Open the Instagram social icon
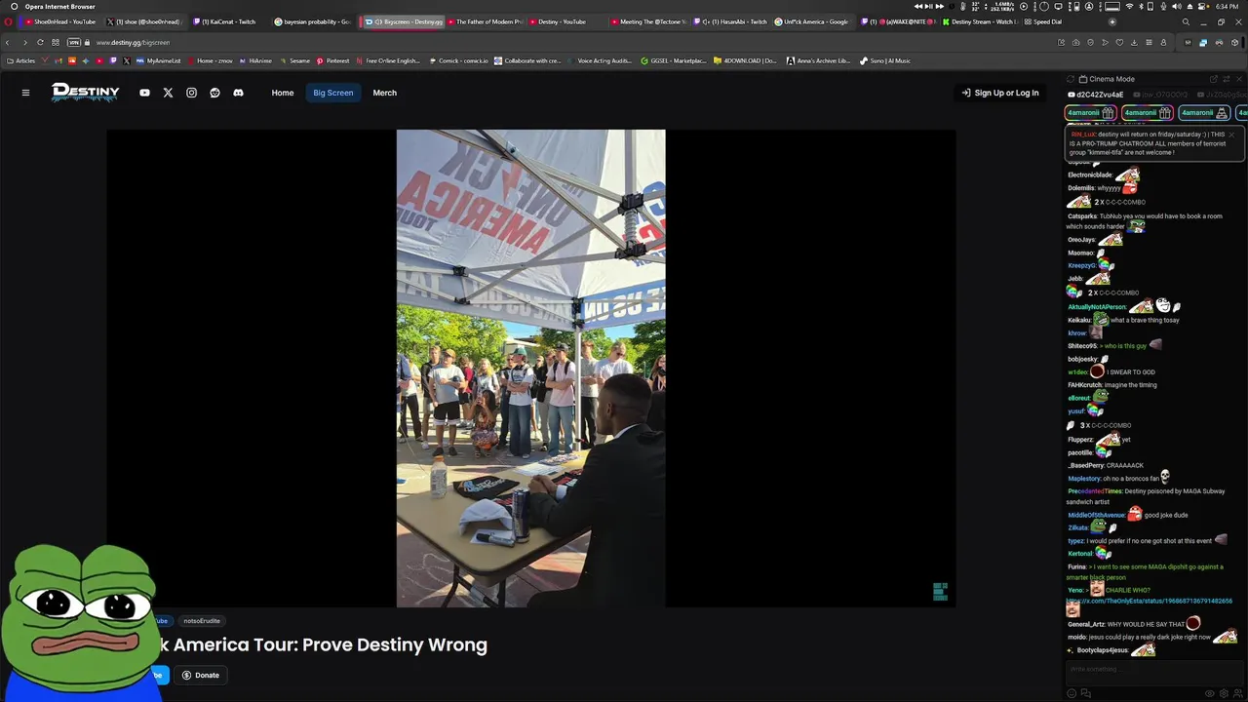Viewport: 1248px width, 702px height. click(x=191, y=93)
